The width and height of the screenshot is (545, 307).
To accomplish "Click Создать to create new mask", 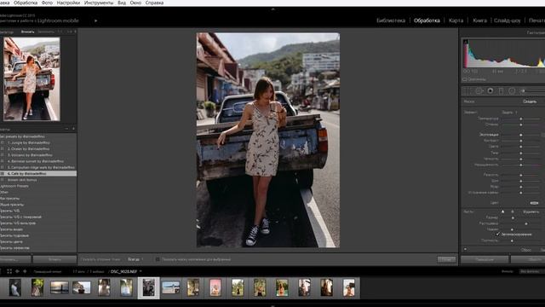I will pyautogui.click(x=530, y=101).
